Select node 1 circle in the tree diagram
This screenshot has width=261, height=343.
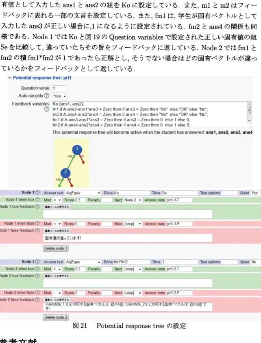77,150
